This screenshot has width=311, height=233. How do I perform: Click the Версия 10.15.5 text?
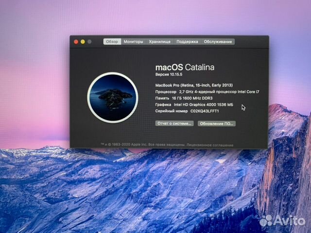point(169,74)
